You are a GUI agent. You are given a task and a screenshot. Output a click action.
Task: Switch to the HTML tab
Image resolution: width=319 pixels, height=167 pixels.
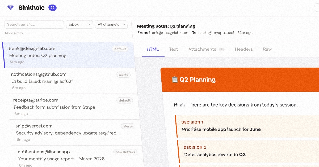[x=153, y=49]
